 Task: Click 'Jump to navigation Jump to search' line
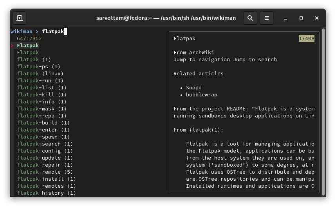[x=225, y=60]
